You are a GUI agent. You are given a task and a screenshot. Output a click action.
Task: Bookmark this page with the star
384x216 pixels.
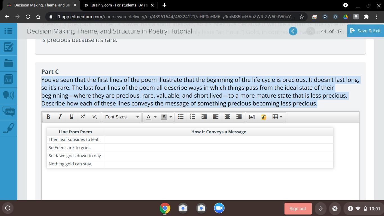302,17
